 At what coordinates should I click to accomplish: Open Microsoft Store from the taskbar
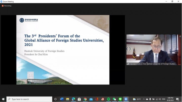[79, 99]
